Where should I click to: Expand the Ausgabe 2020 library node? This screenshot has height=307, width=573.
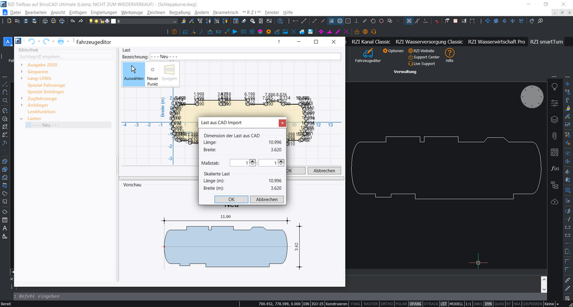click(22, 65)
